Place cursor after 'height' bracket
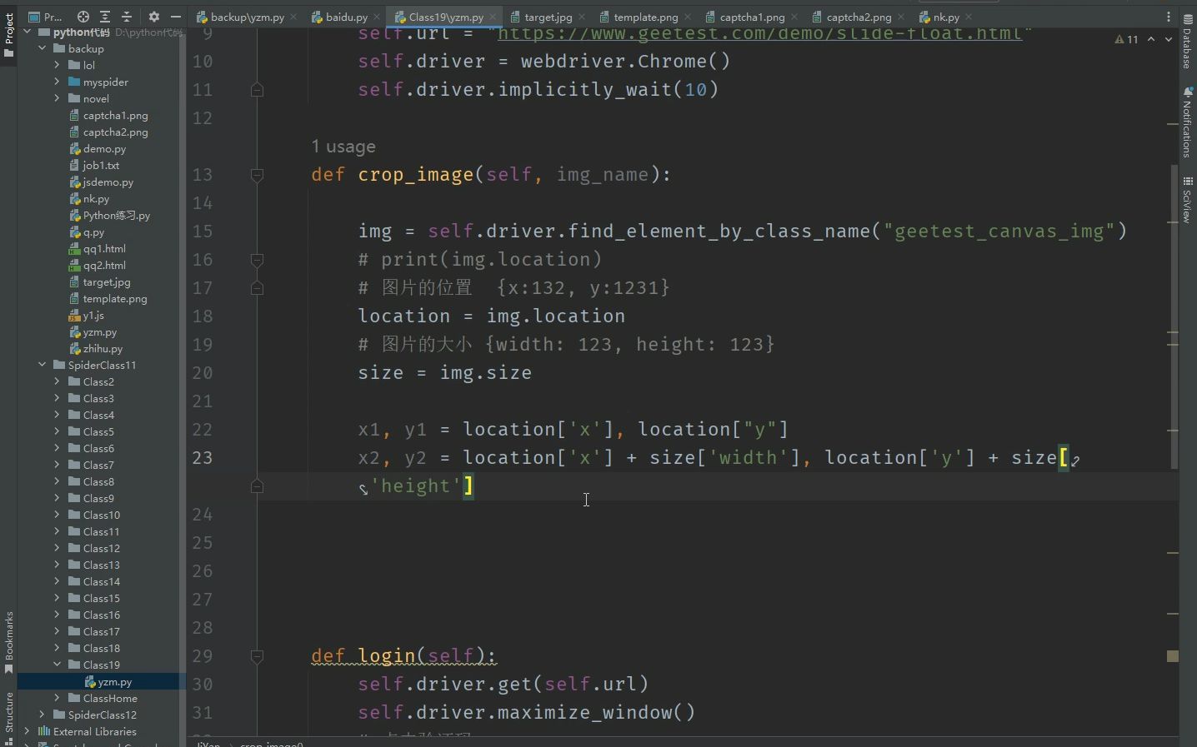Image resolution: width=1197 pixels, height=747 pixels. [474, 486]
